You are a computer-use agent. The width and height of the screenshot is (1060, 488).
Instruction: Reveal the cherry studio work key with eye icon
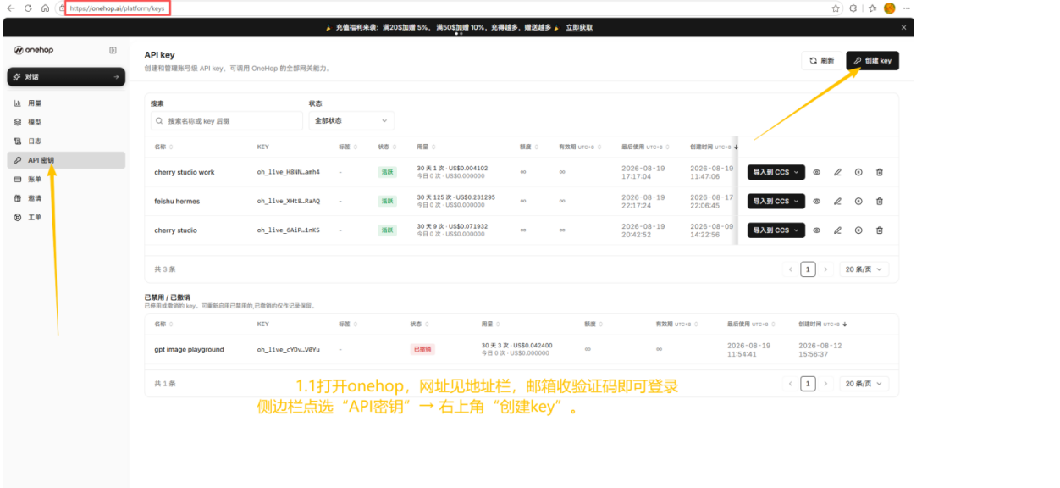click(x=817, y=172)
